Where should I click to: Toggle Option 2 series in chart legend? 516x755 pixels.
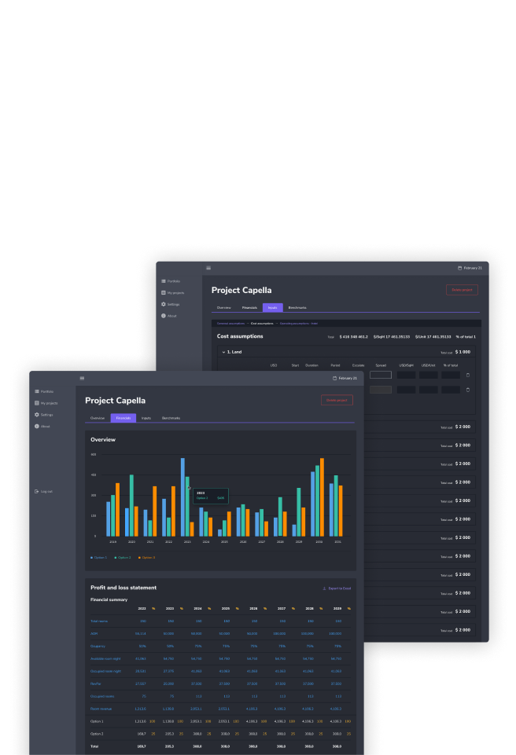(123, 557)
